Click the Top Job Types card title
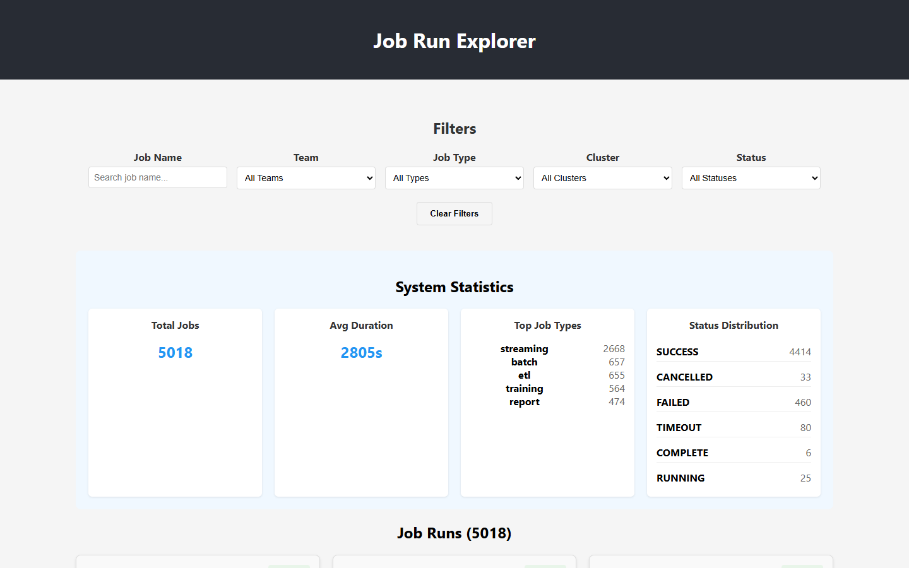Viewport: 909px width, 568px height. point(547,326)
